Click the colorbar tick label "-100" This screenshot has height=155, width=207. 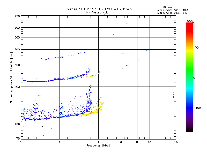click(x=197, y=108)
